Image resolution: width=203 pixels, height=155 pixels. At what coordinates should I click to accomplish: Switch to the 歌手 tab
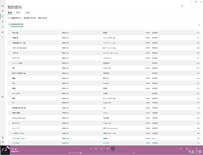pos(19,13)
